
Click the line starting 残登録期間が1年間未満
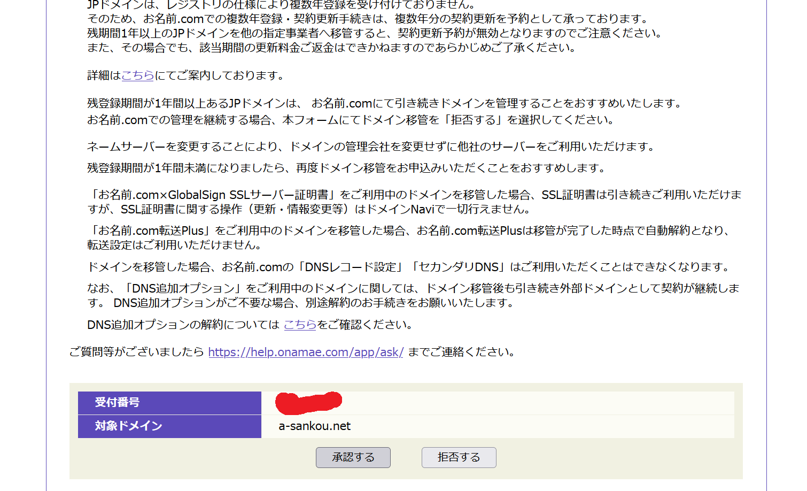[x=346, y=168]
